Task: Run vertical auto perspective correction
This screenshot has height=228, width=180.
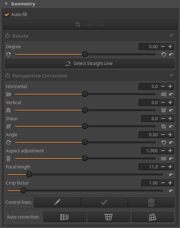Action: 109,217
